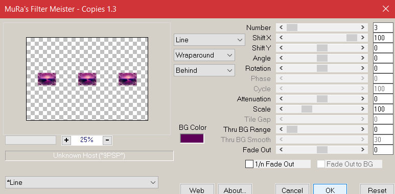Click the Attenuation value field

coord(383,99)
